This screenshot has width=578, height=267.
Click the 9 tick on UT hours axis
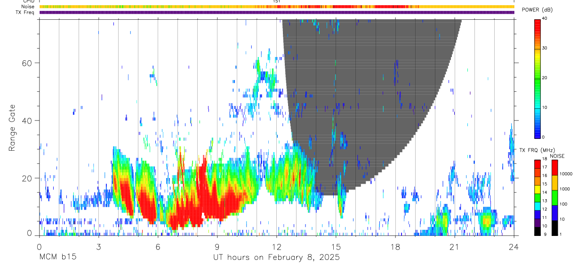tap(217, 246)
